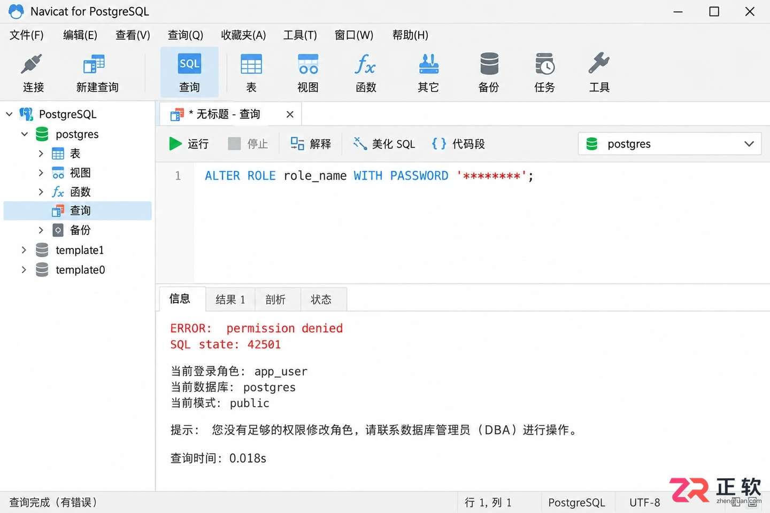Open the Table toolbar icon
Screen dimensions: 770x513
pyautogui.click(x=251, y=65)
